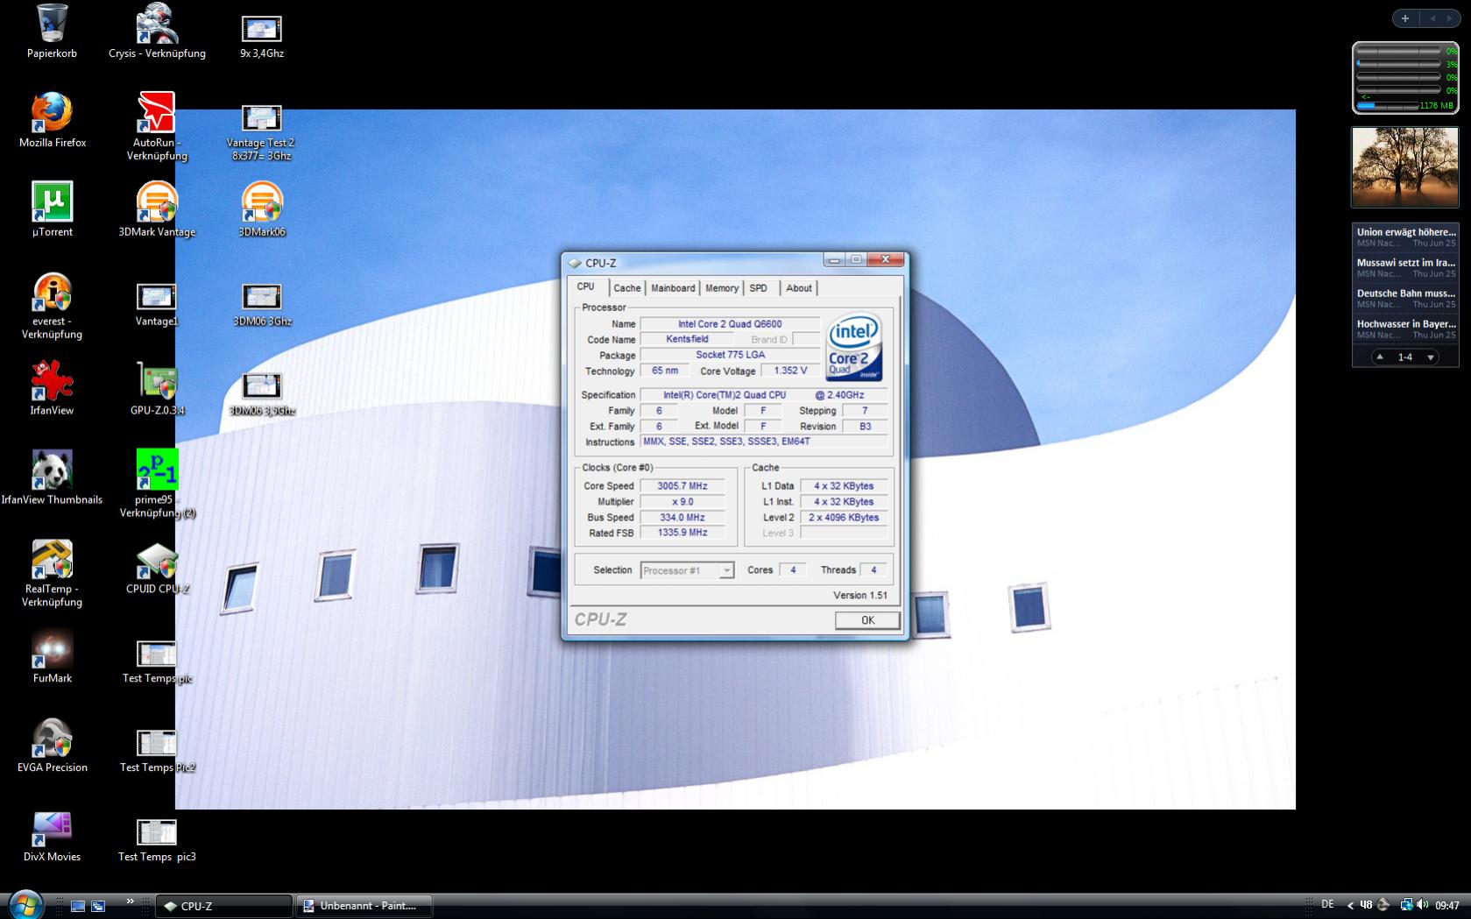The height and width of the screenshot is (919, 1471).
Task: Open the Memory tab in CPU-Z
Action: [x=722, y=288]
